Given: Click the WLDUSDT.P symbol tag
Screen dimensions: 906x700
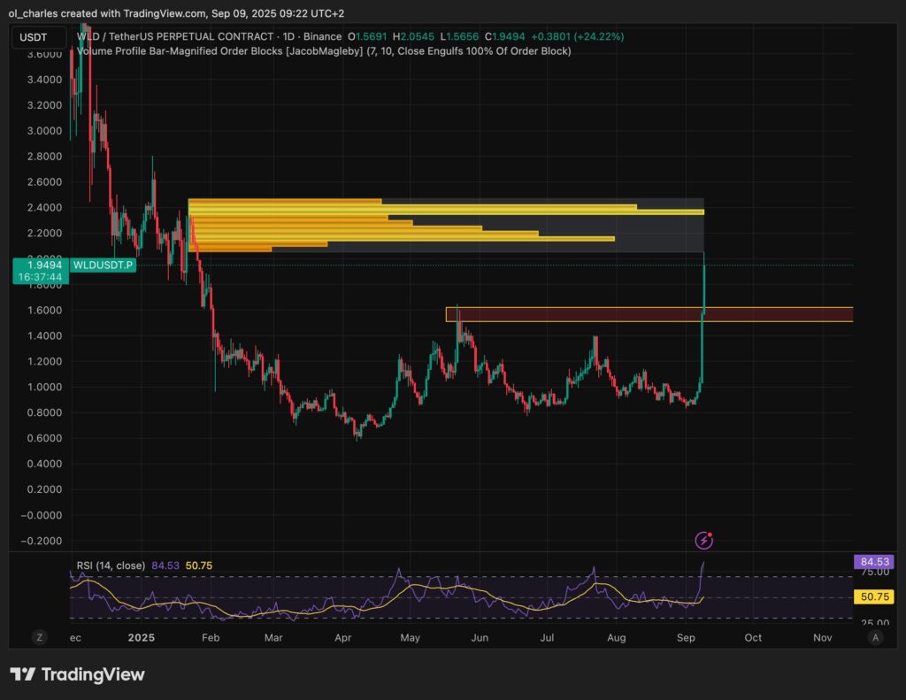Looking at the screenshot, I should [103, 265].
